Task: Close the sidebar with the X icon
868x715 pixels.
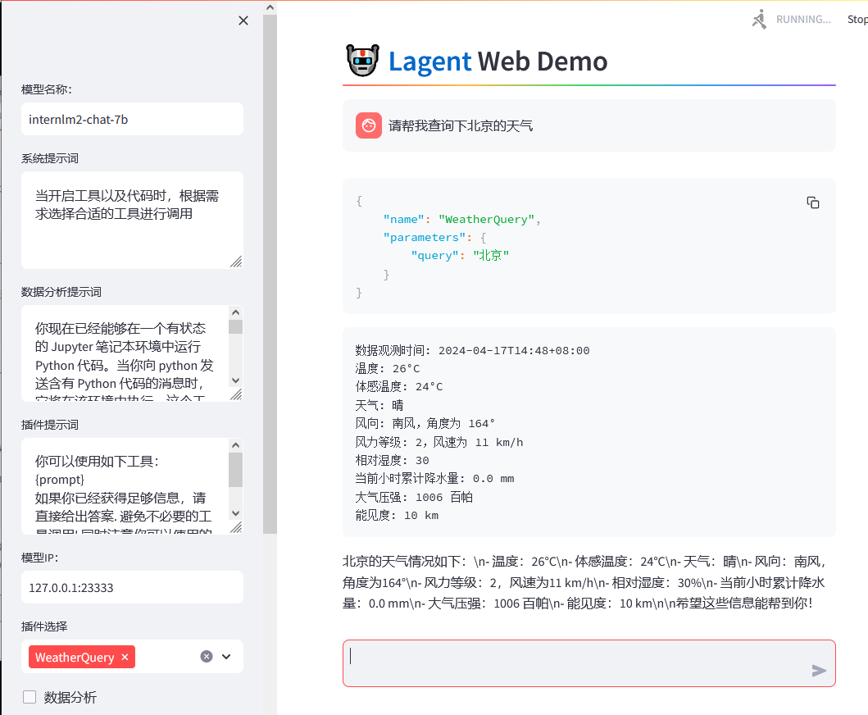Action: (243, 20)
